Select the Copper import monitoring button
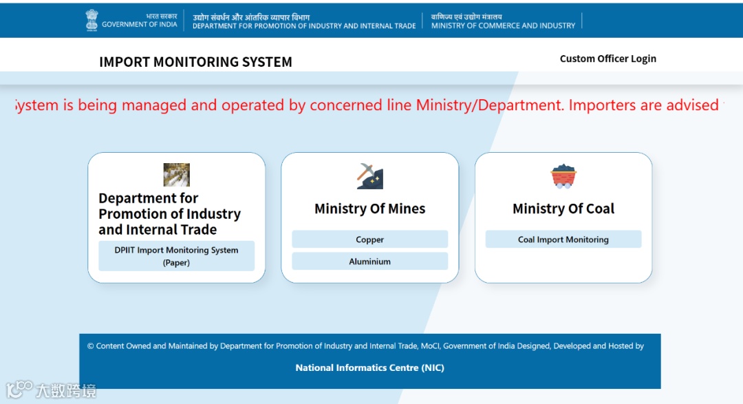This screenshot has width=743, height=404. click(x=369, y=240)
